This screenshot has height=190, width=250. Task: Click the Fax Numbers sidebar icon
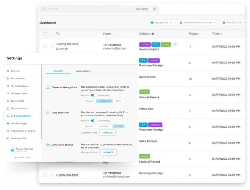point(8,79)
